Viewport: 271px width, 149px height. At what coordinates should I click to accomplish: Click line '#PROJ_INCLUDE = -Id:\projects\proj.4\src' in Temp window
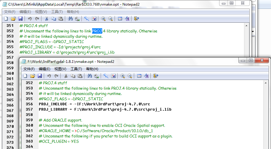pyautogui.click(x=60, y=47)
